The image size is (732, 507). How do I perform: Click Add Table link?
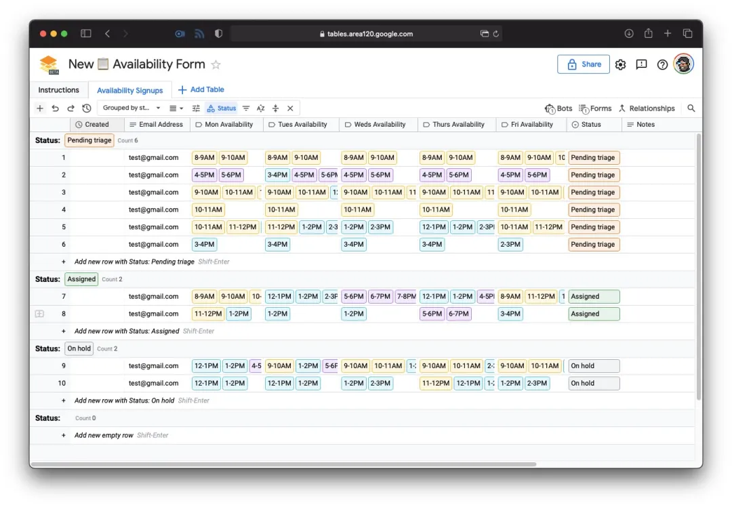[201, 89]
